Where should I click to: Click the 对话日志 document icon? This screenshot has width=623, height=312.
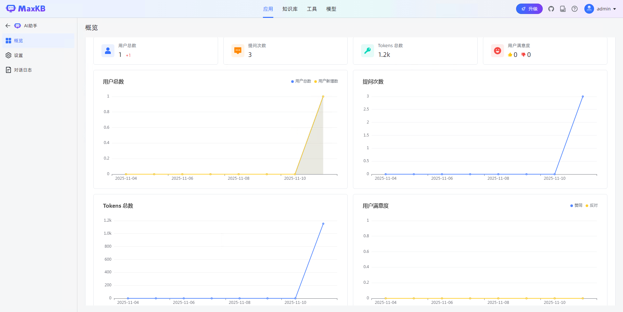point(8,70)
